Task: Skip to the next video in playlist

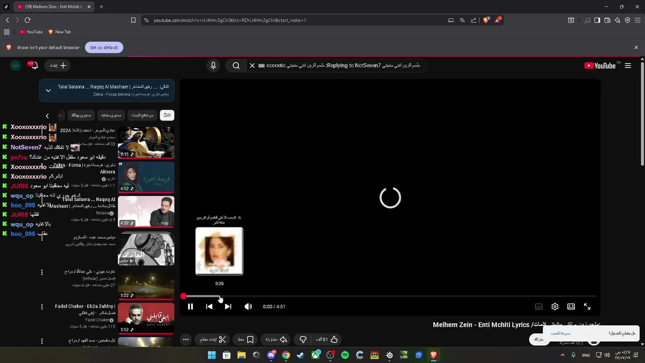Action: (x=228, y=307)
